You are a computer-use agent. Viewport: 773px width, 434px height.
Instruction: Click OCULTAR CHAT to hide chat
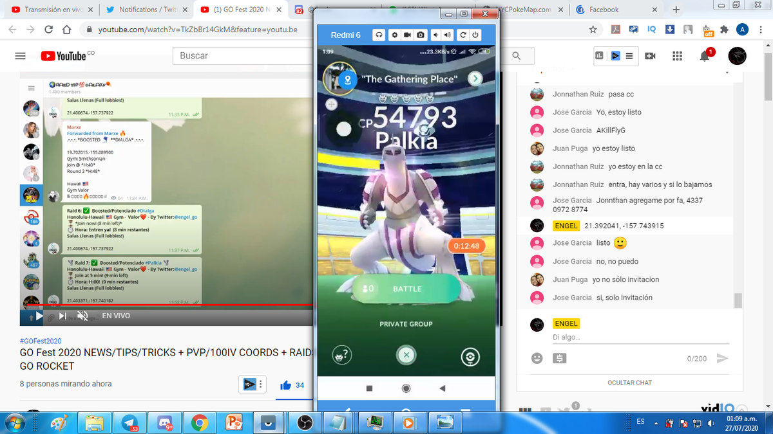629,383
